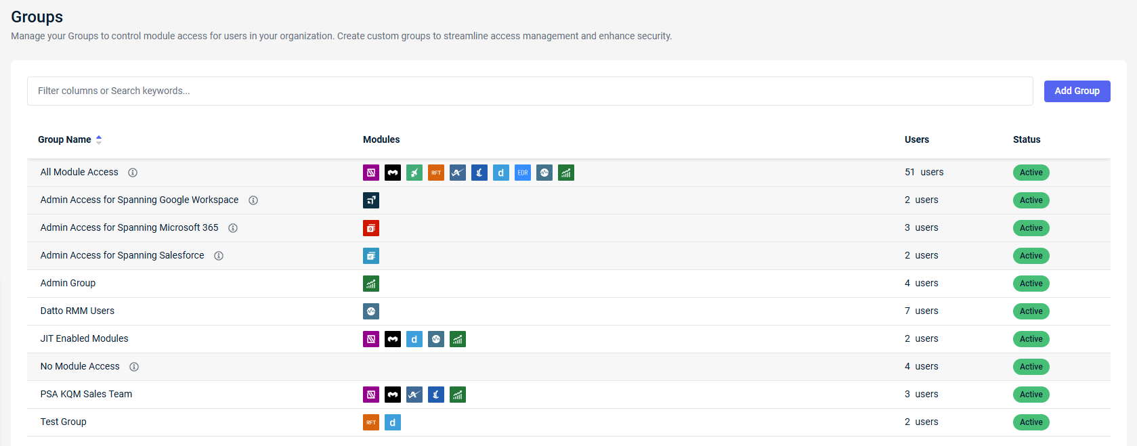Click green chart icon in JIT Enabled Modules row

click(458, 339)
